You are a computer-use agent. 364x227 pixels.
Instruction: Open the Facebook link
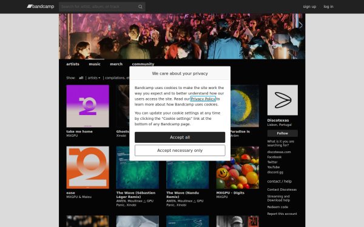click(x=274, y=157)
